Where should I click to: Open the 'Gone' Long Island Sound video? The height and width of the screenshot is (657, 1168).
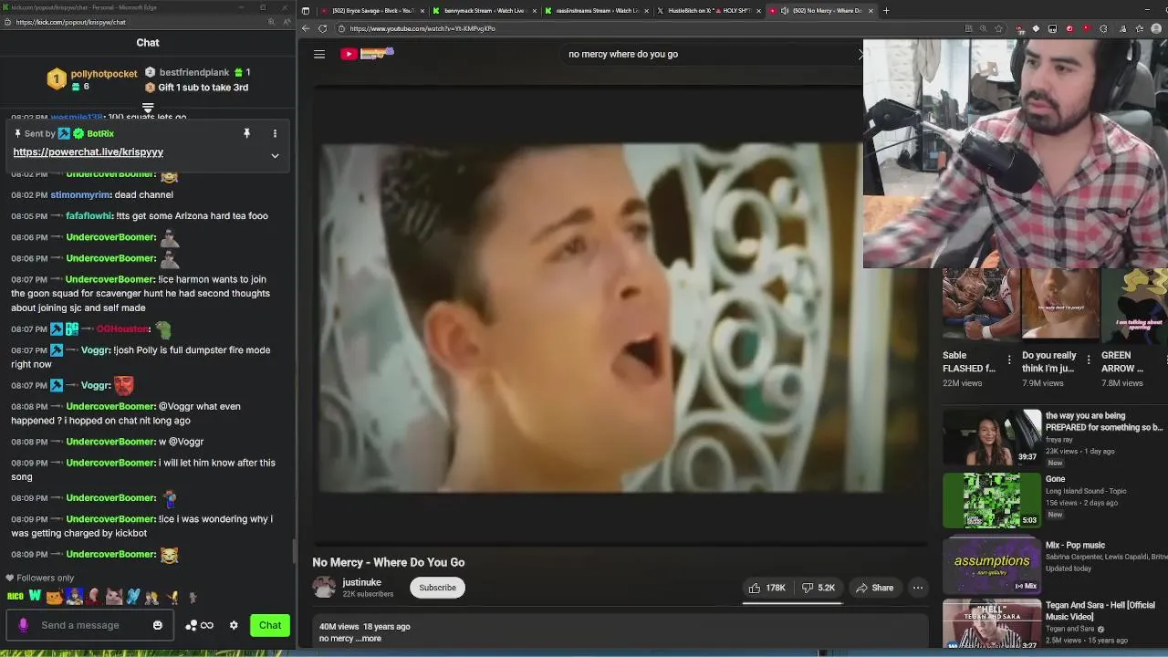tap(992, 500)
